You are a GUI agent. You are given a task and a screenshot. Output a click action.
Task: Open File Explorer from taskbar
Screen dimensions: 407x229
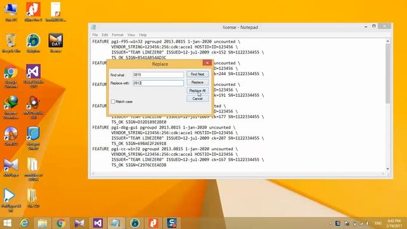pos(43,223)
